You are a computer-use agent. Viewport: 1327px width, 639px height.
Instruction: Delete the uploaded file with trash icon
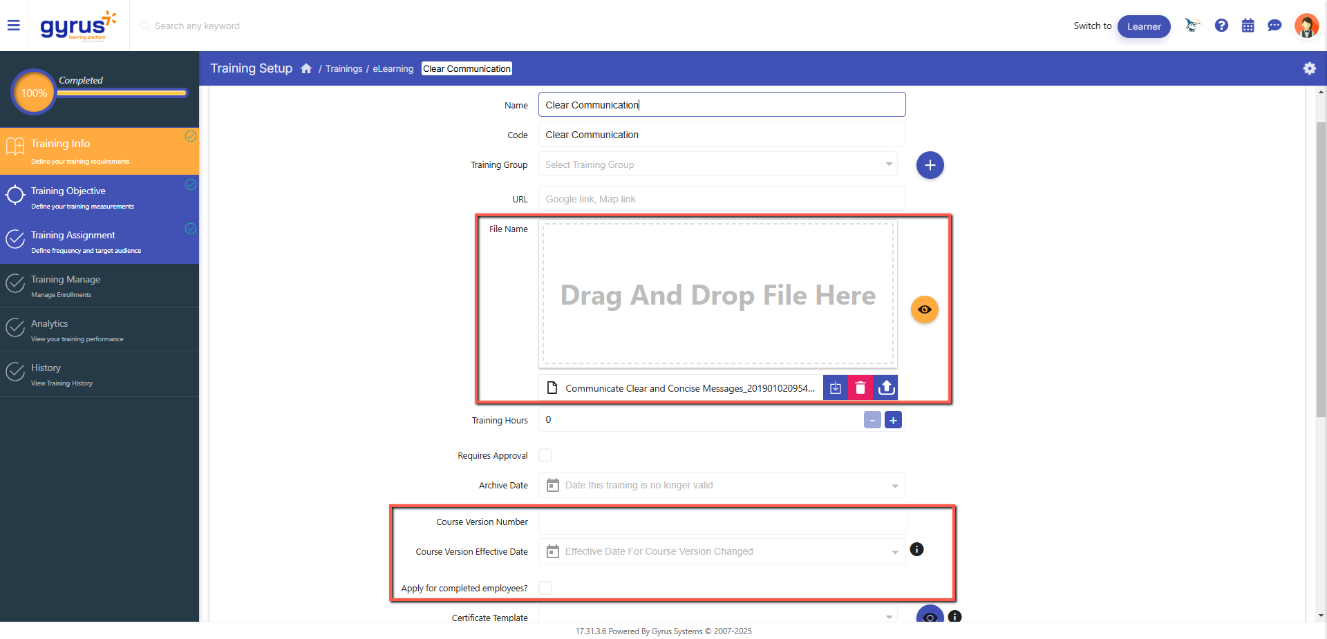pyautogui.click(x=860, y=388)
